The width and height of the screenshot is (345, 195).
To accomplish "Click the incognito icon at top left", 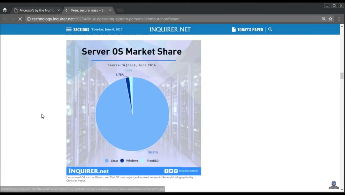I will [x=5, y=10].
